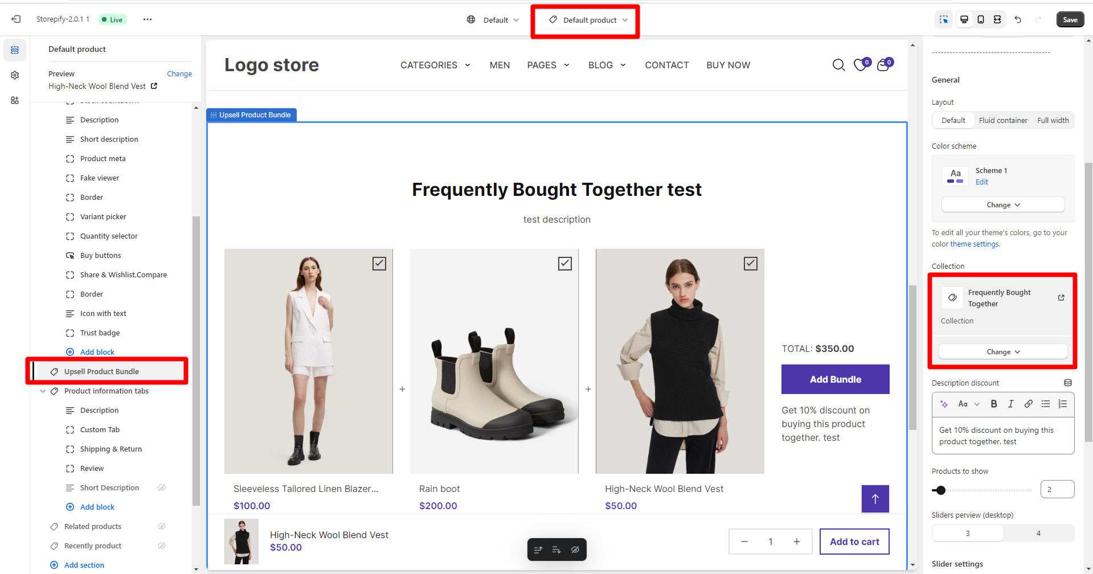This screenshot has width=1093, height=574.
Task: Show the hidden Short Description block
Action: [x=162, y=487]
